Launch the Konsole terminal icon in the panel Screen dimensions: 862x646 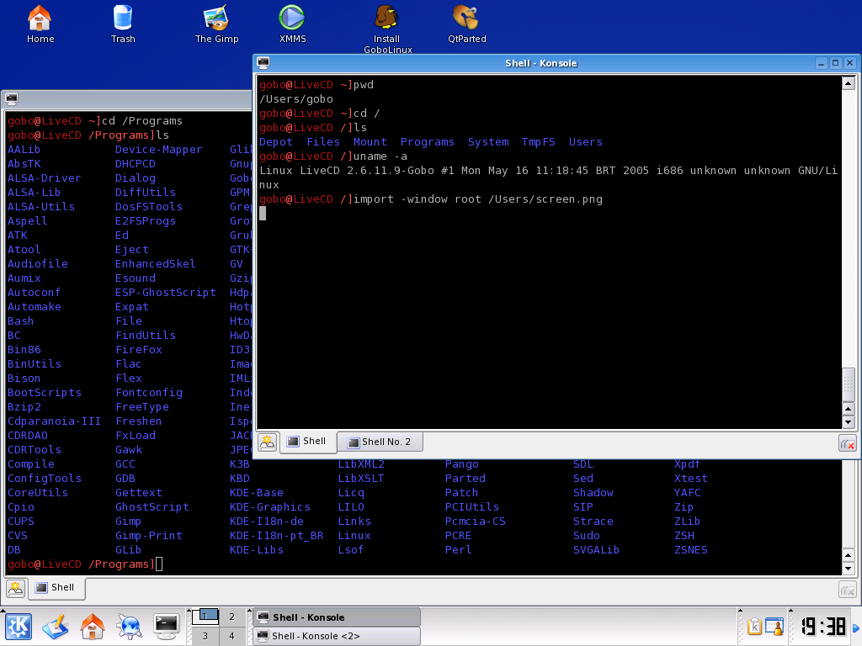[x=167, y=626]
